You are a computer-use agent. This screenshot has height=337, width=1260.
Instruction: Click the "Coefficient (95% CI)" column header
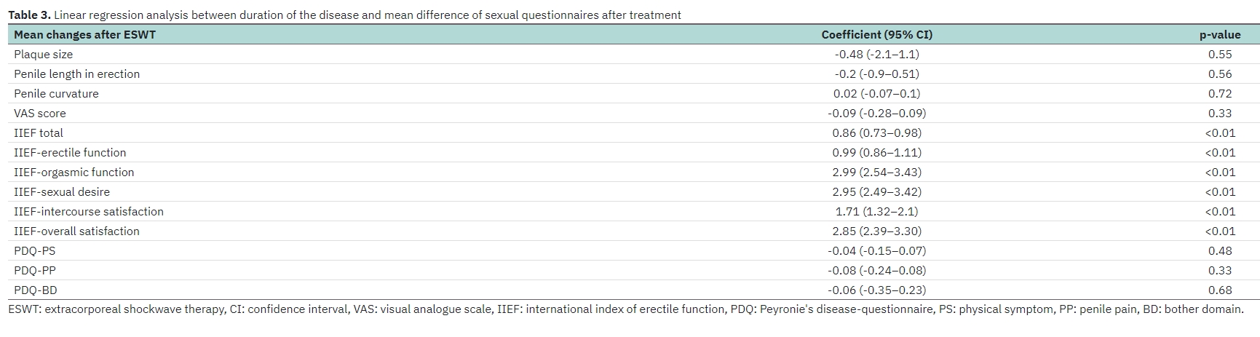click(876, 34)
